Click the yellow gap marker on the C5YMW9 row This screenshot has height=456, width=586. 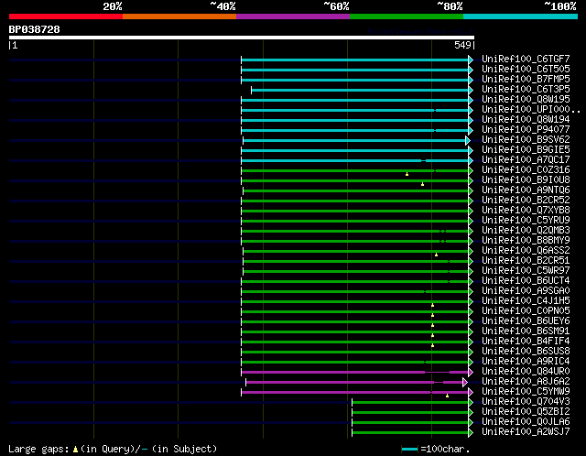(447, 396)
